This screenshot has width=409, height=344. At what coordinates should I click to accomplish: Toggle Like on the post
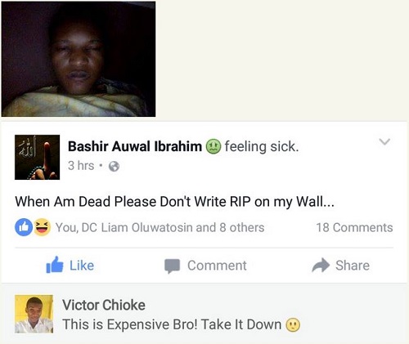pyautogui.click(x=70, y=265)
